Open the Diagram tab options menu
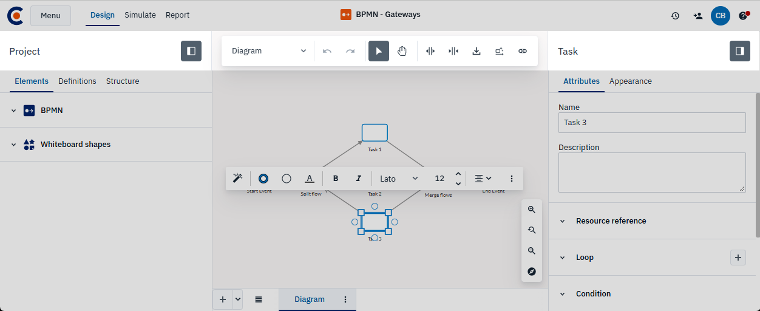Screen dimensions: 760x311 pos(345,299)
